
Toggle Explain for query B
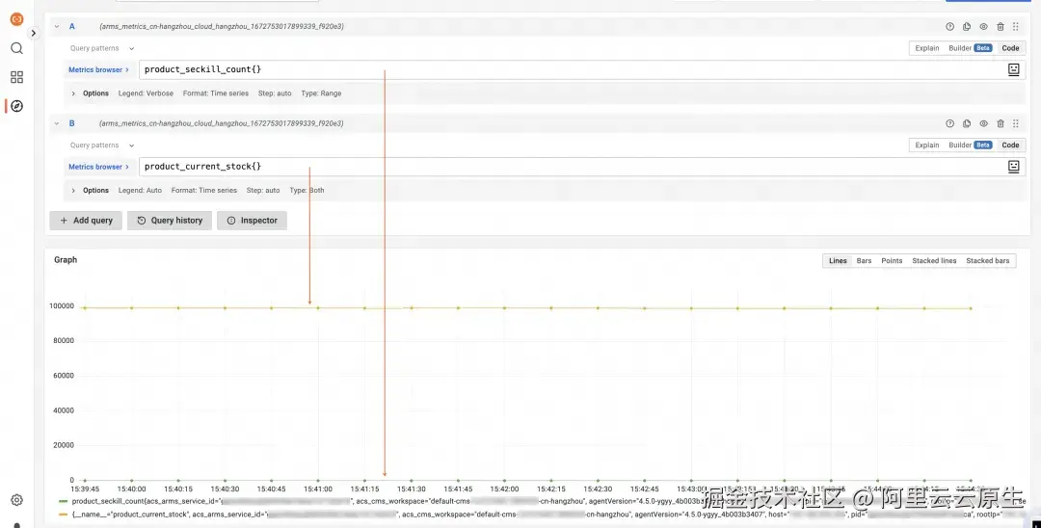click(927, 145)
